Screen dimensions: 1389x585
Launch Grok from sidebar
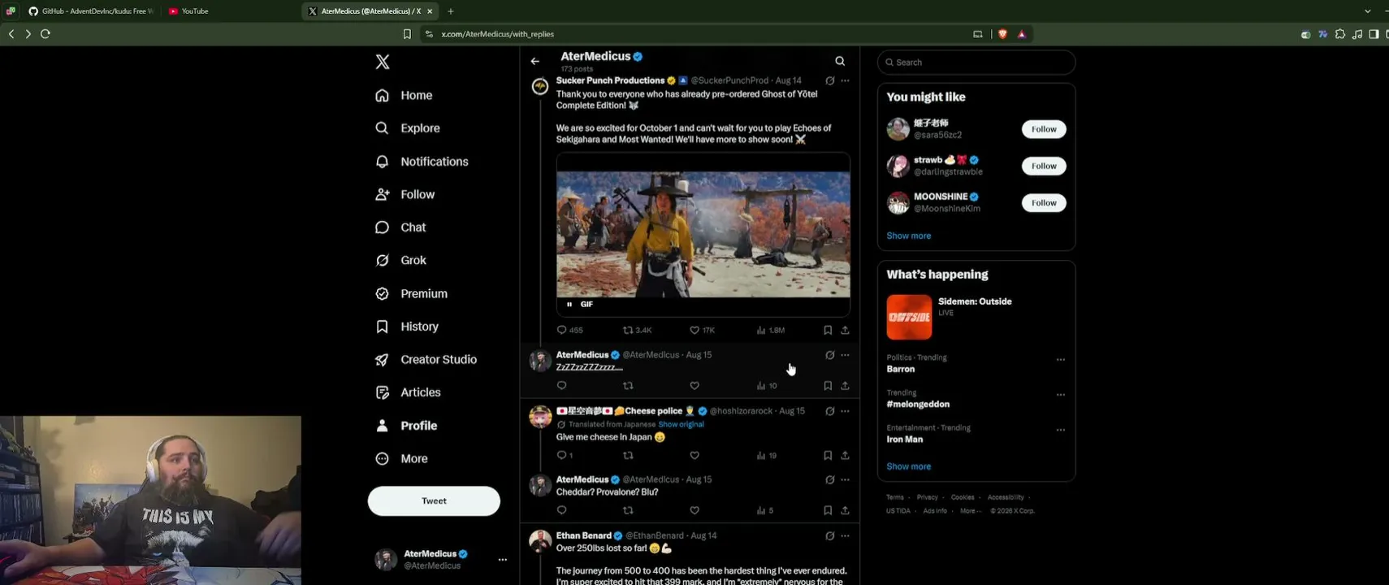coord(400,260)
